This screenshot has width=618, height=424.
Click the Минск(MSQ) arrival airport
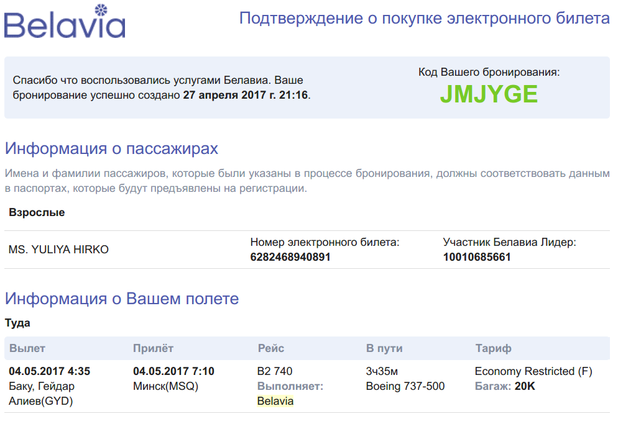[165, 386]
